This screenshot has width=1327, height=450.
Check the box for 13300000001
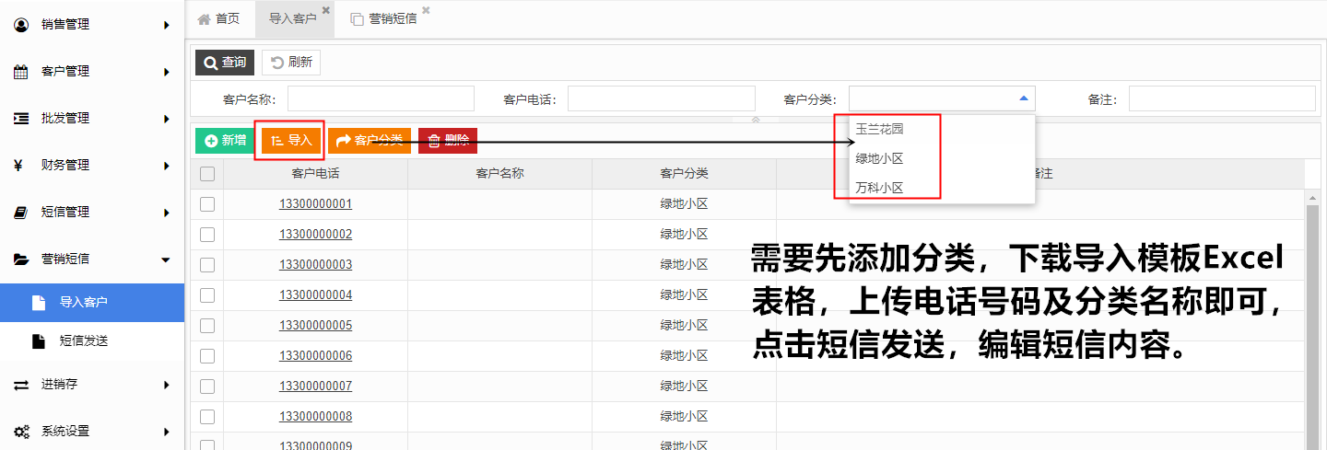coord(207,204)
